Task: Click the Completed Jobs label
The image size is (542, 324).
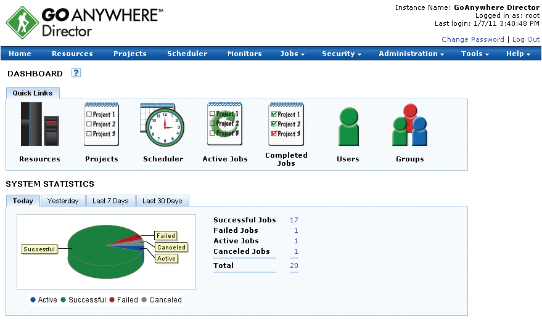Action: (286, 160)
